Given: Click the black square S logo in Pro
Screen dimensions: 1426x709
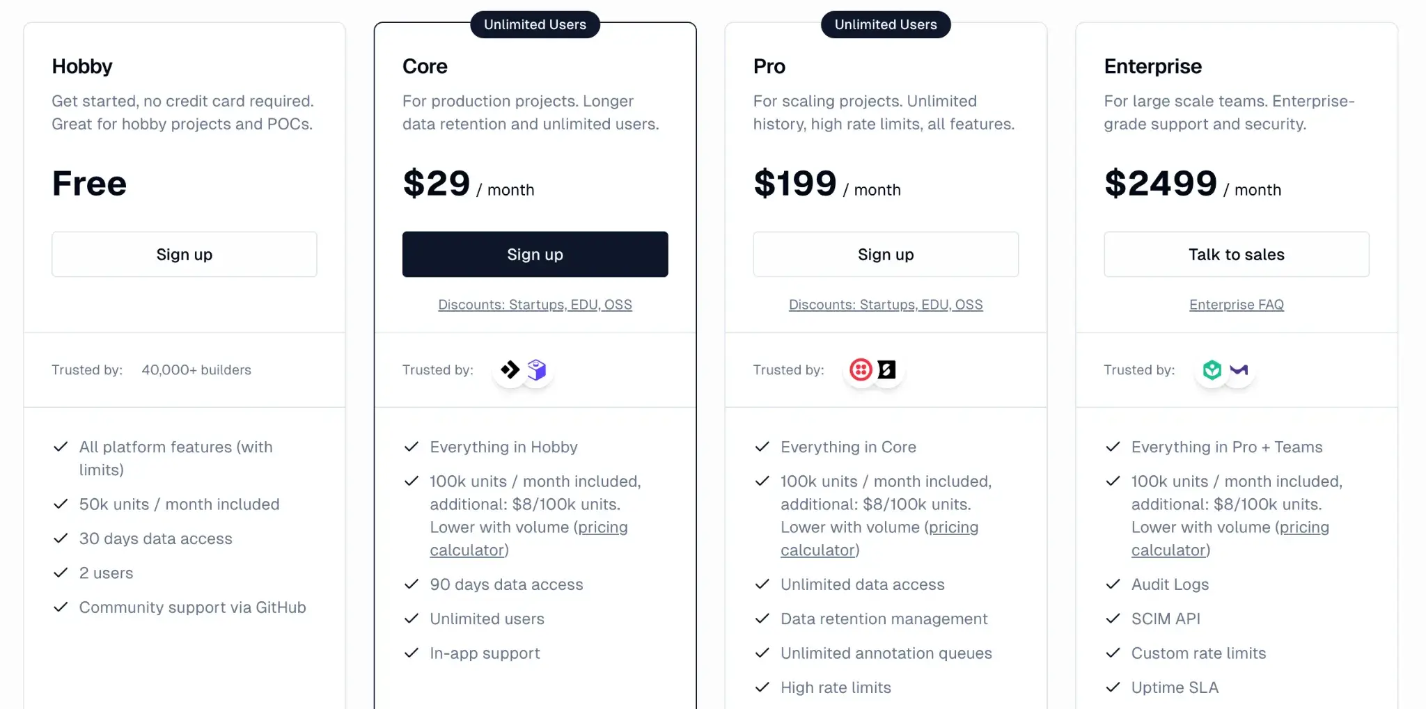Looking at the screenshot, I should click(887, 369).
